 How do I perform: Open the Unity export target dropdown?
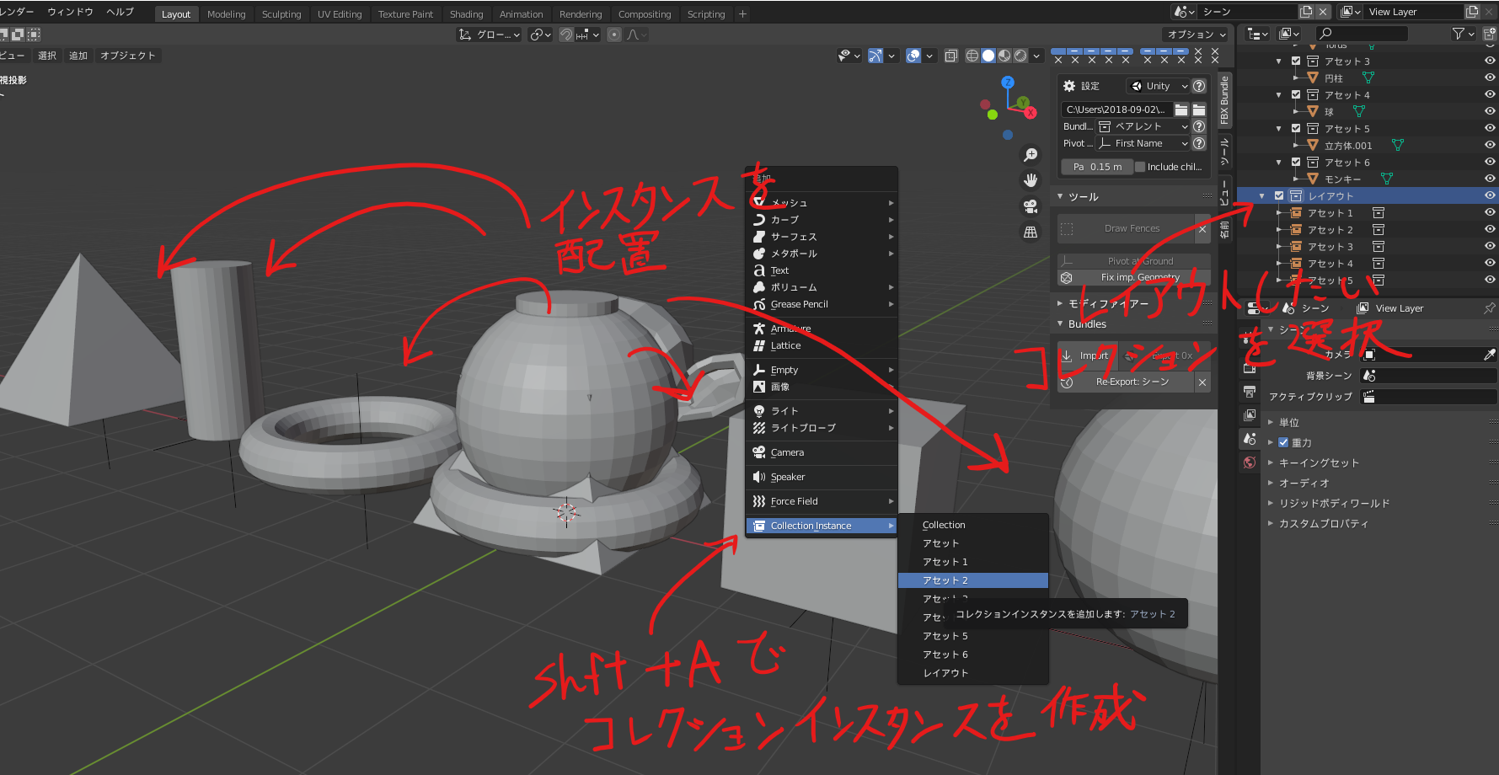1159,86
